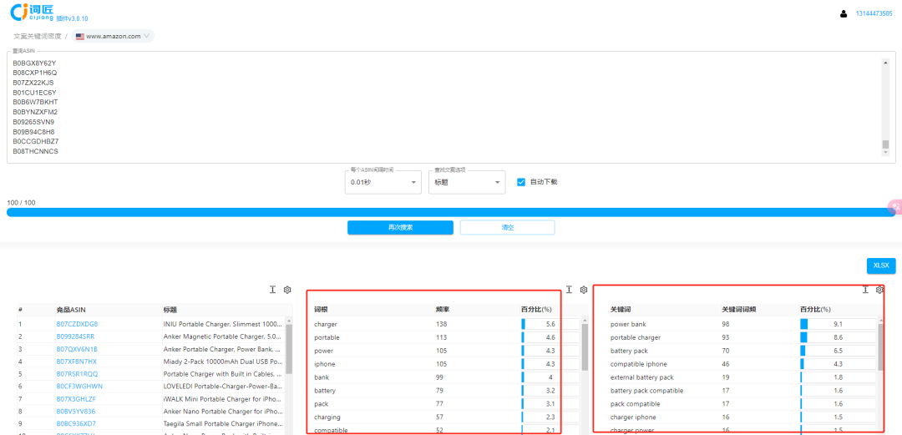This screenshot has height=435, width=902.
Task: Click the 百分比(%) header in 关键词 table
Action: tap(815, 310)
